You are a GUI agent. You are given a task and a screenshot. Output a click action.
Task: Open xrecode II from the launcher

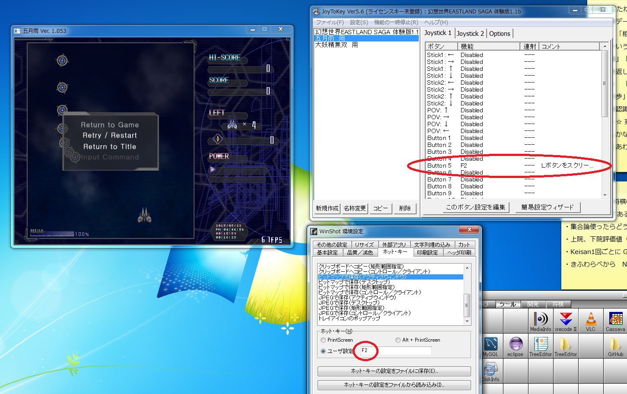pyautogui.click(x=566, y=321)
